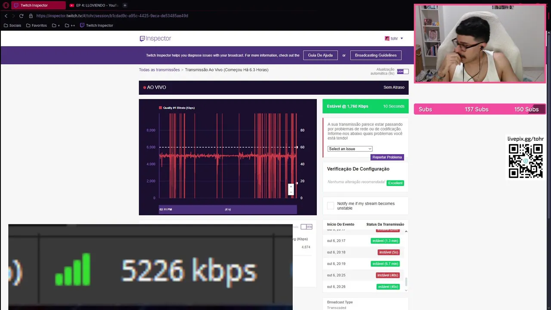This screenshot has width=551, height=310.
Task: Go to Todas as transmissões breadcrumb link
Action: click(x=159, y=70)
